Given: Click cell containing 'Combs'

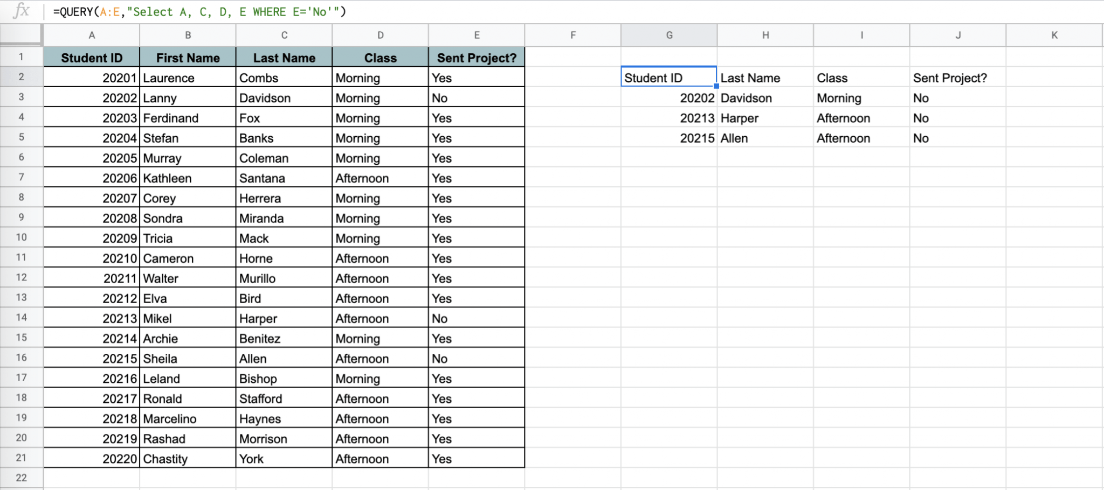Looking at the screenshot, I should [x=284, y=78].
